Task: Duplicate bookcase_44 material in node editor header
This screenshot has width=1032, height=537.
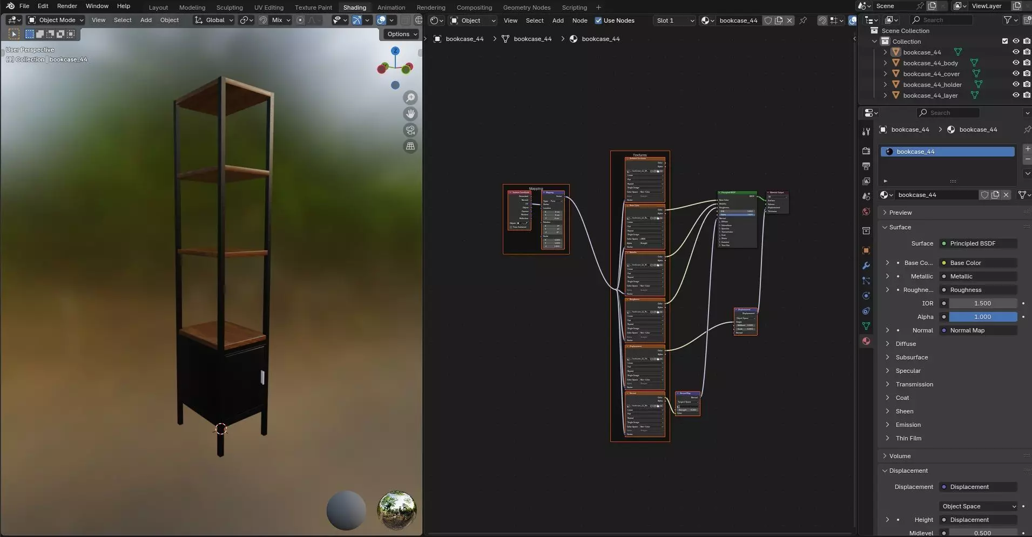Action: click(x=779, y=21)
